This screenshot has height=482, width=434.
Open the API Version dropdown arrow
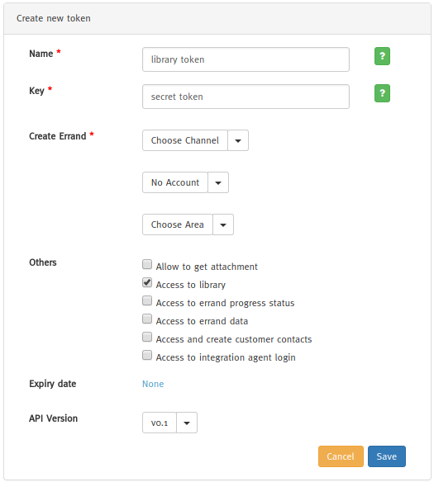[187, 423]
